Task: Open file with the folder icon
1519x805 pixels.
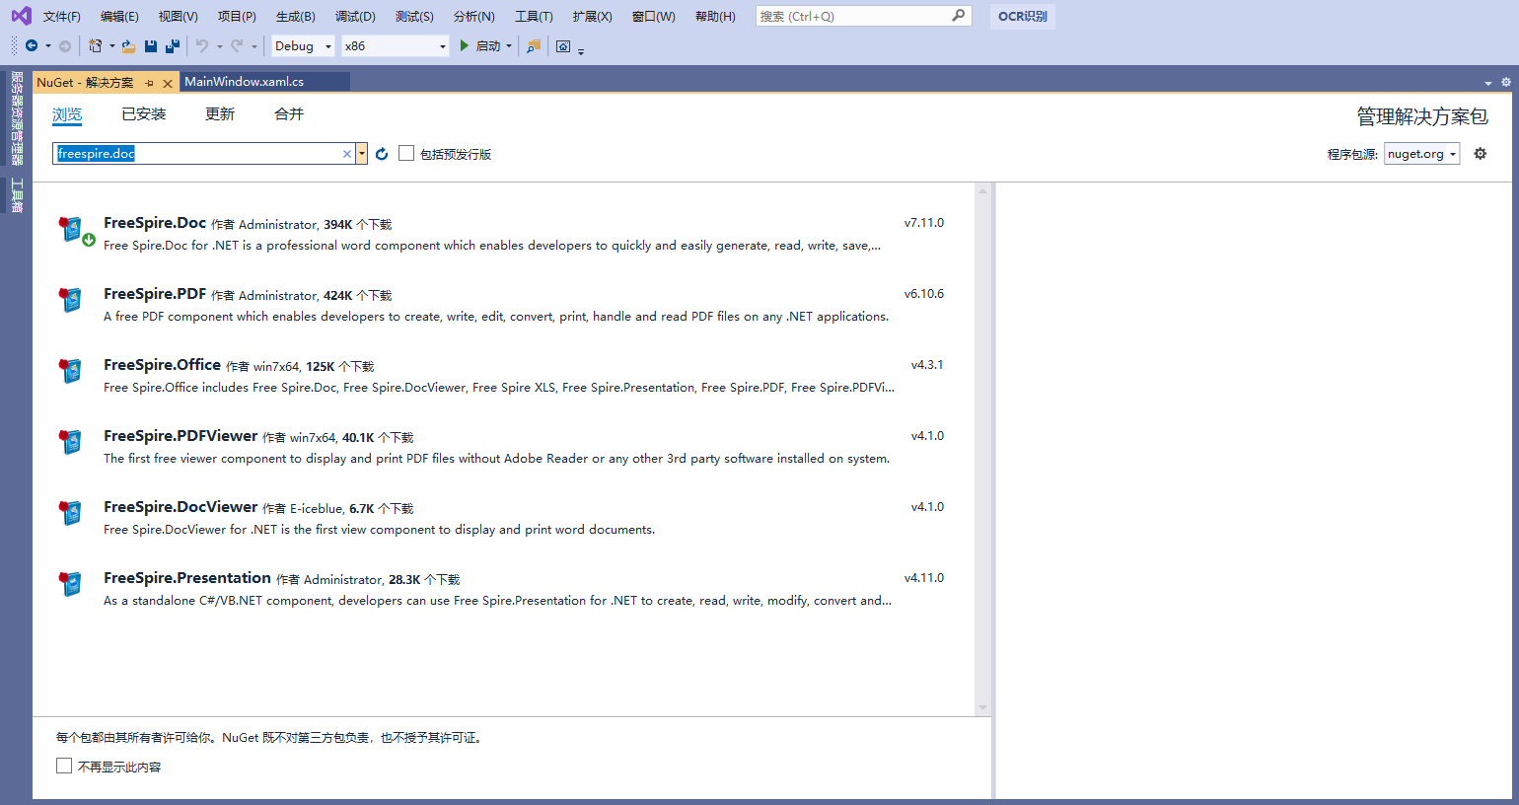Action: [x=128, y=46]
